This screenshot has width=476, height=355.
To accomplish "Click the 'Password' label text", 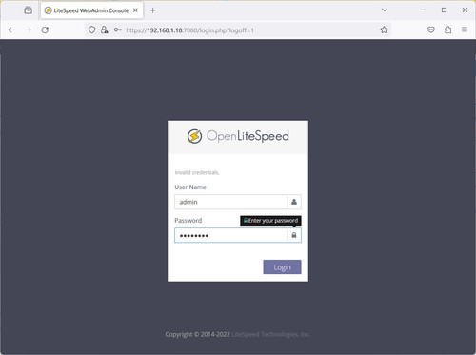I will pyautogui.click(x=188, y=221).
